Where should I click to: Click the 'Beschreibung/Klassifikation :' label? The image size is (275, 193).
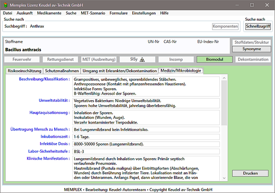pyautogui.click(x=44, y=79)
